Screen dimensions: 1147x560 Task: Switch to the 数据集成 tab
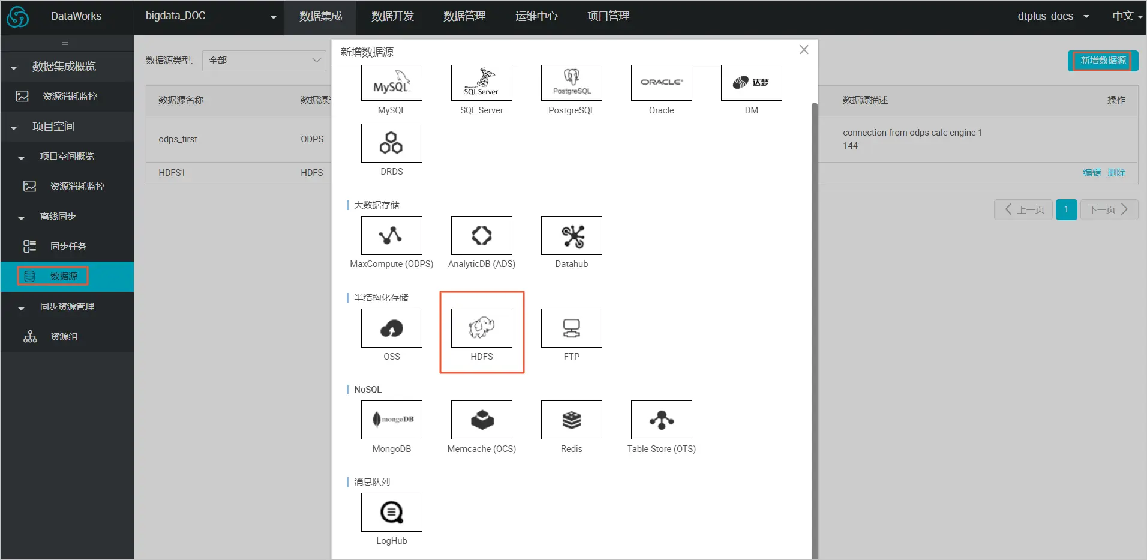pos(320,17)
